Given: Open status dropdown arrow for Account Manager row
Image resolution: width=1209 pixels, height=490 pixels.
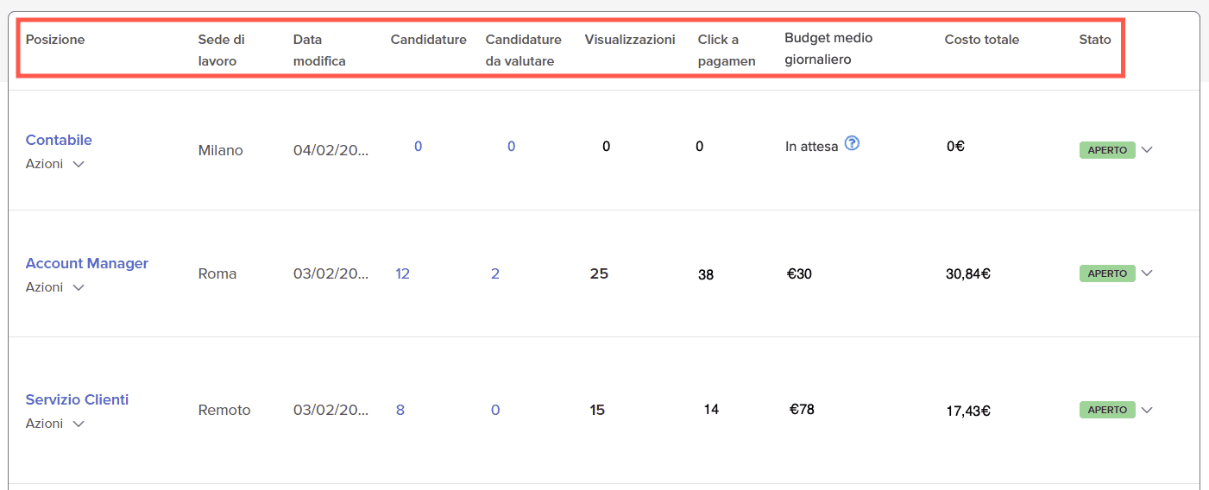Looking at the screenshot, I should click(x=1147, y=273).
